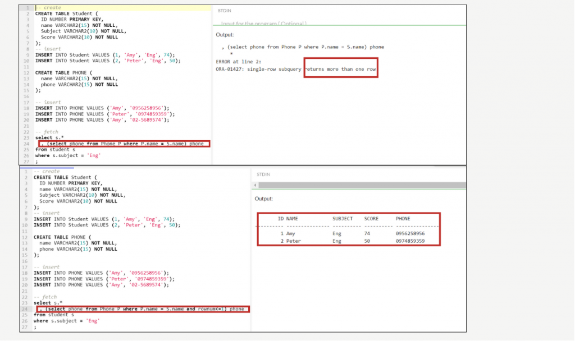This screenshot has height=341, width=575.
Task: Click 'ERROR at line 2:' in the output
Action: [238, 62]
